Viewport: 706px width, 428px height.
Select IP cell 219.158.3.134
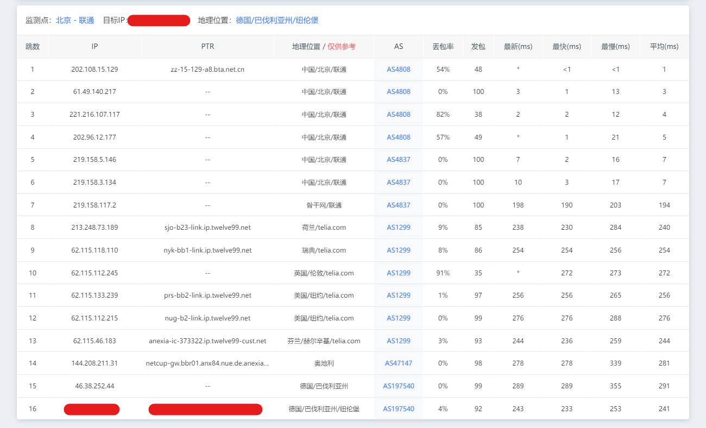(94, 182)
